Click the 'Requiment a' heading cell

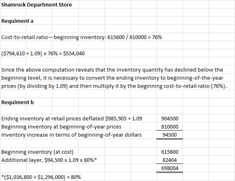[17, 21]
